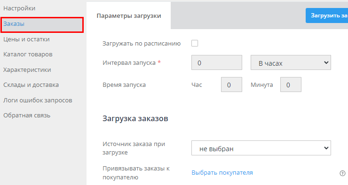Click the Загружать по расписанию label
The image size is (348, 185).
142,43
